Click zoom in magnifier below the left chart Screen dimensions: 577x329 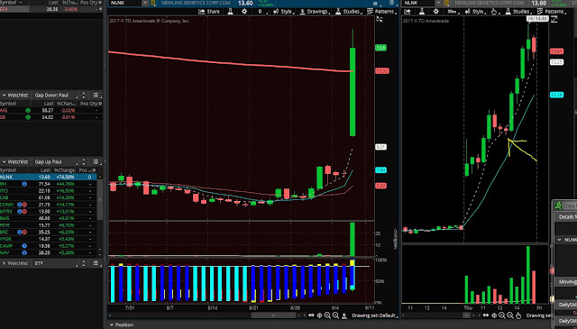pyautogui.click(x=327, y=315)
